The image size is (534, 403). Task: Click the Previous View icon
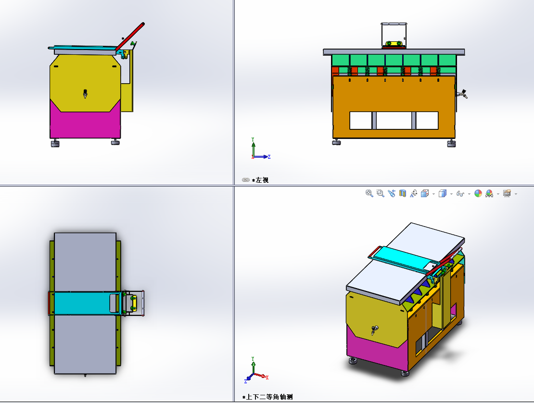click(392, 193)
